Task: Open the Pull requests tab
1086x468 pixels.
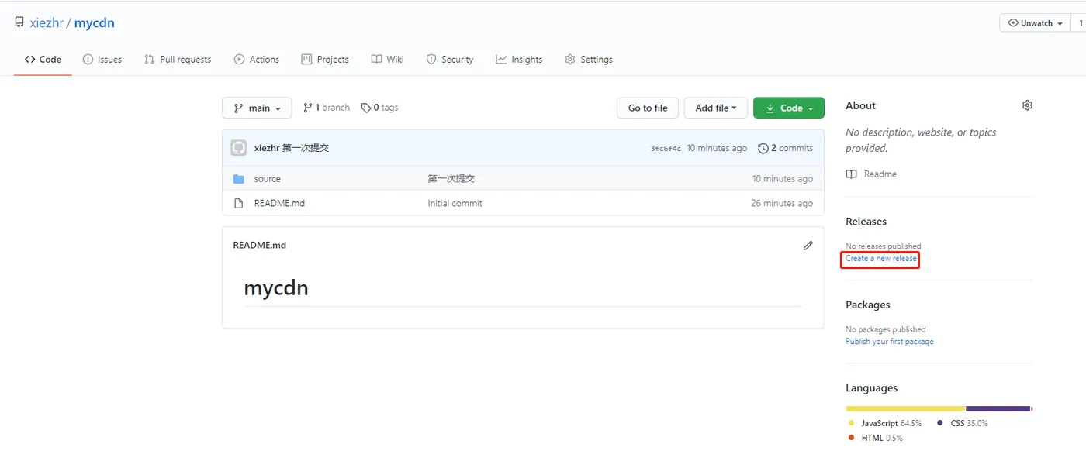Action: click(x=178, y=59)
